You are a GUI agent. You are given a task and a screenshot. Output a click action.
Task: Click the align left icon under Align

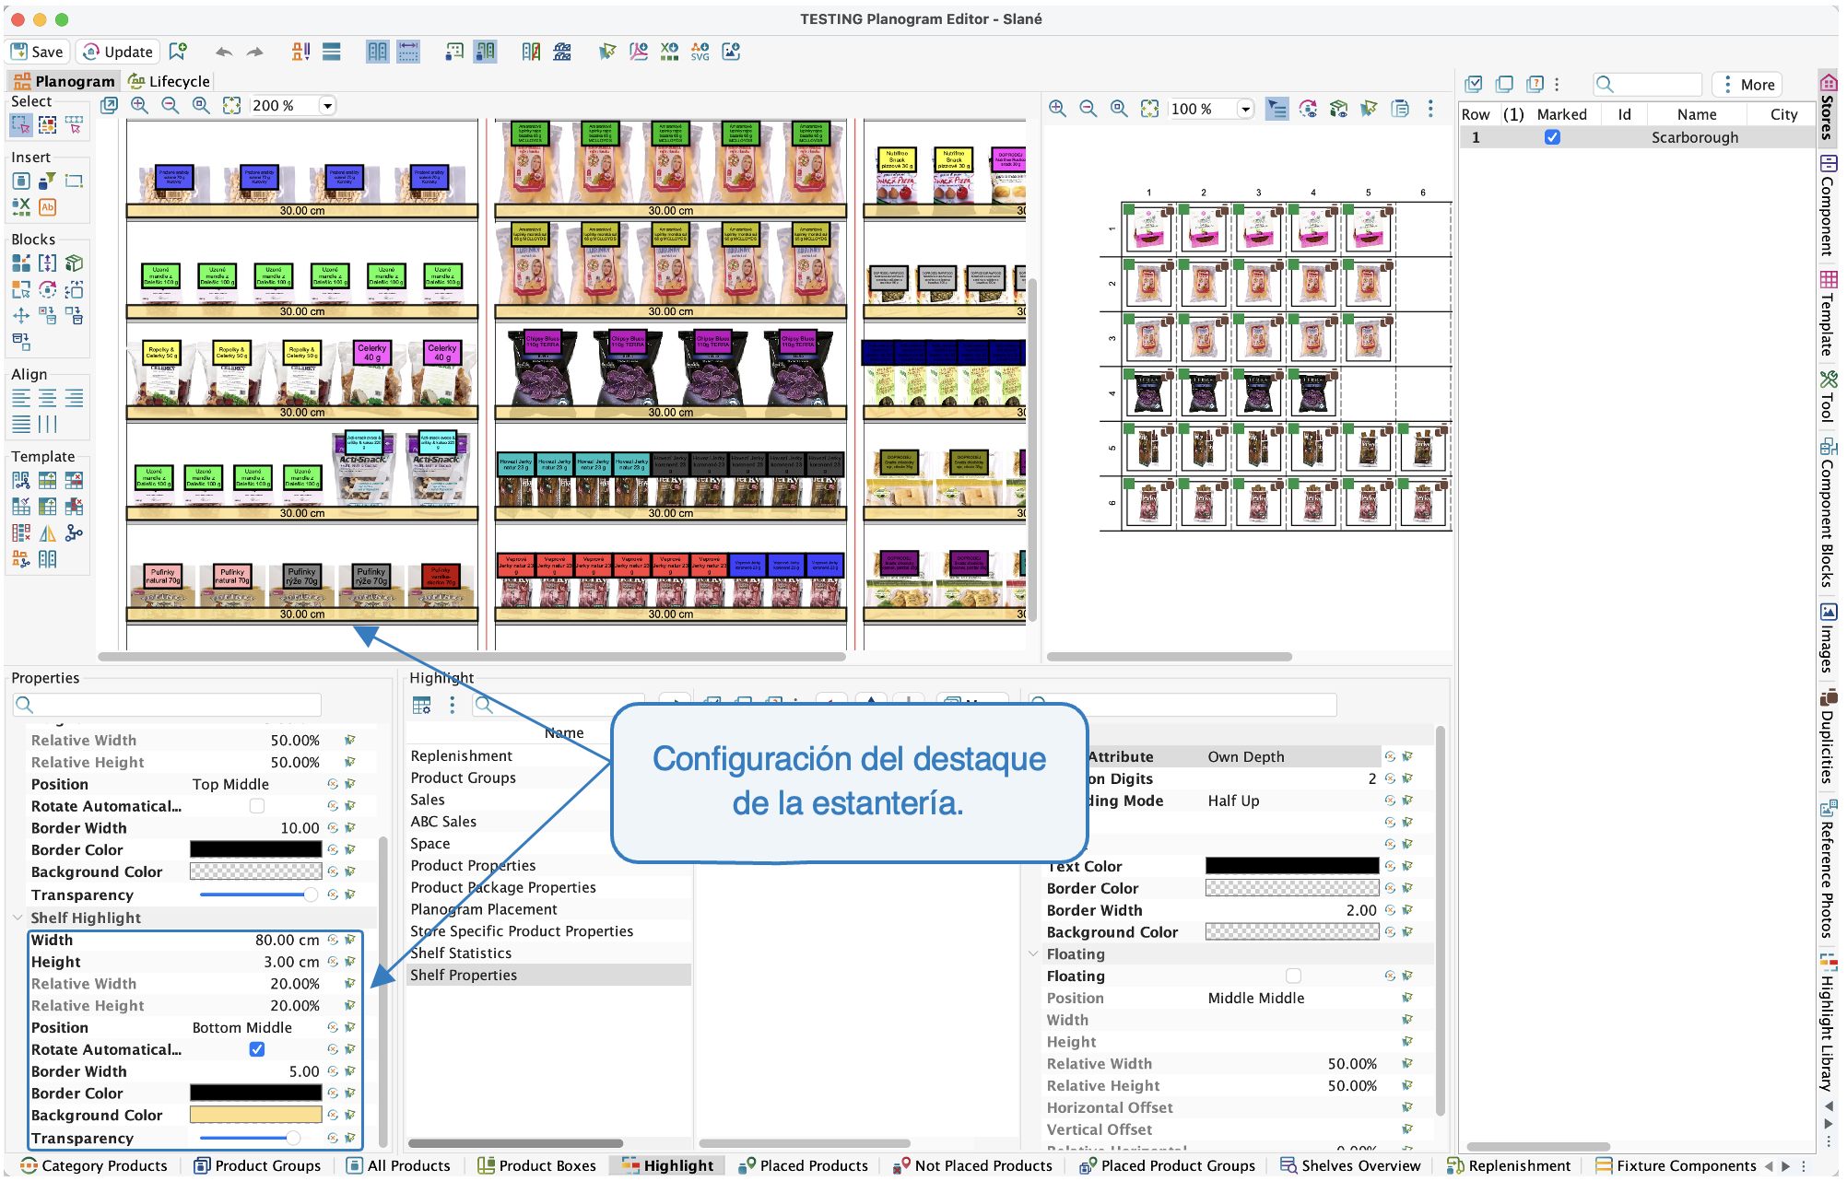tap(21, 398)
